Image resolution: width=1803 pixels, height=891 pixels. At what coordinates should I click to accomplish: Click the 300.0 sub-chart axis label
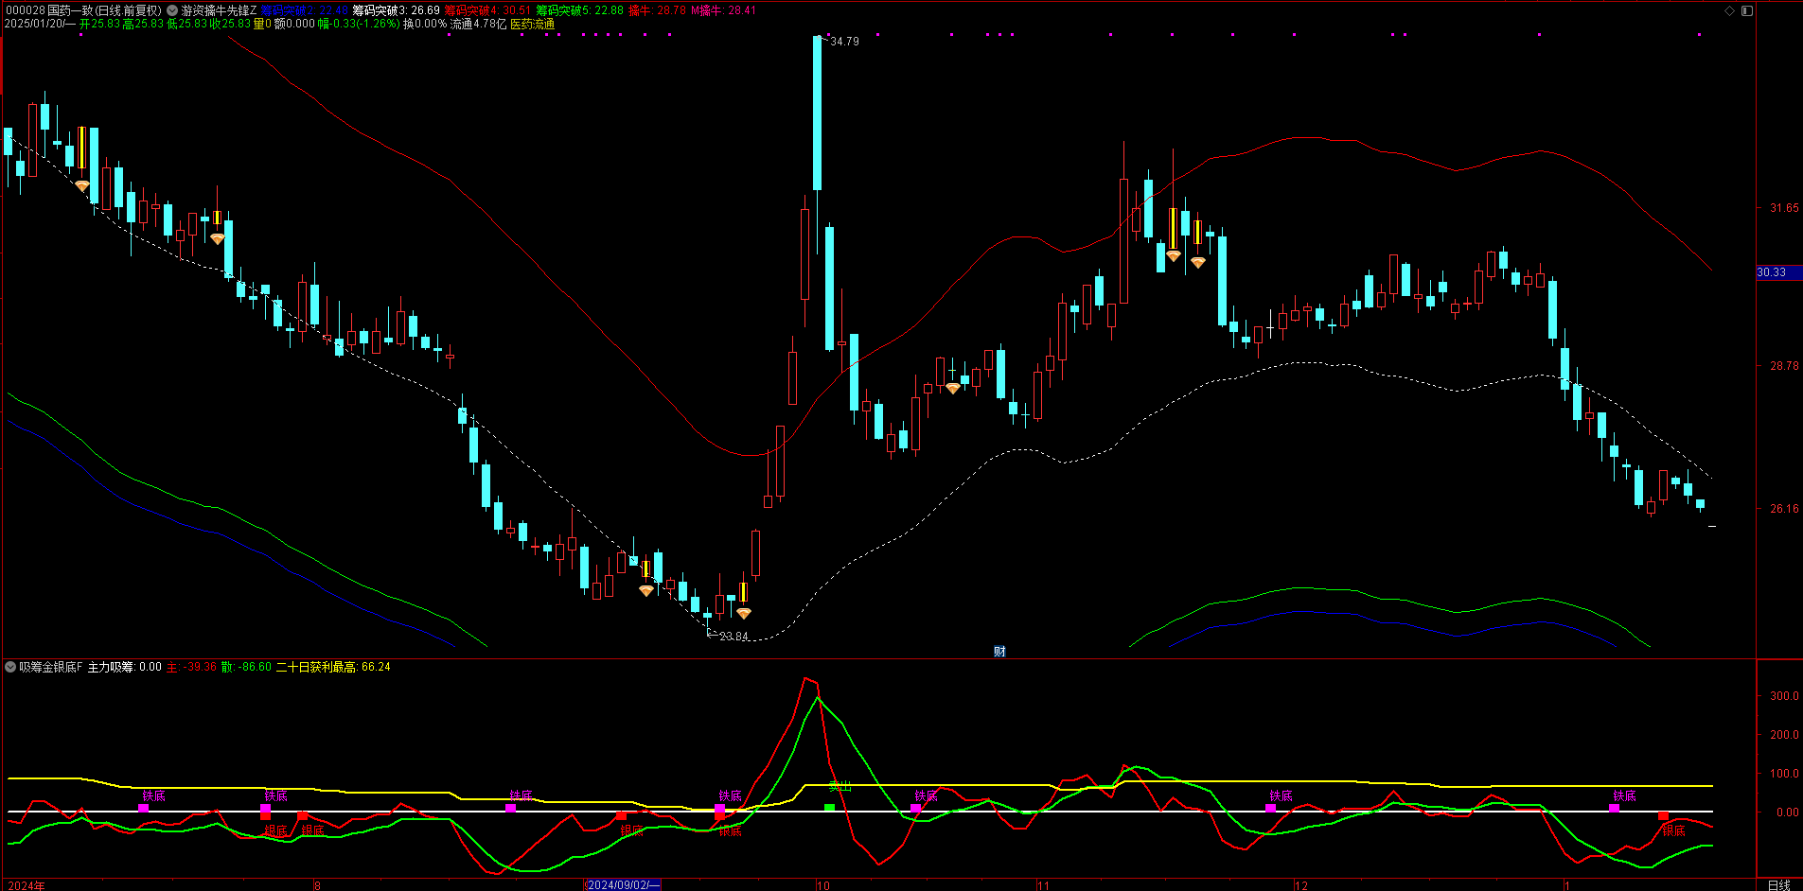(1784, 696)
